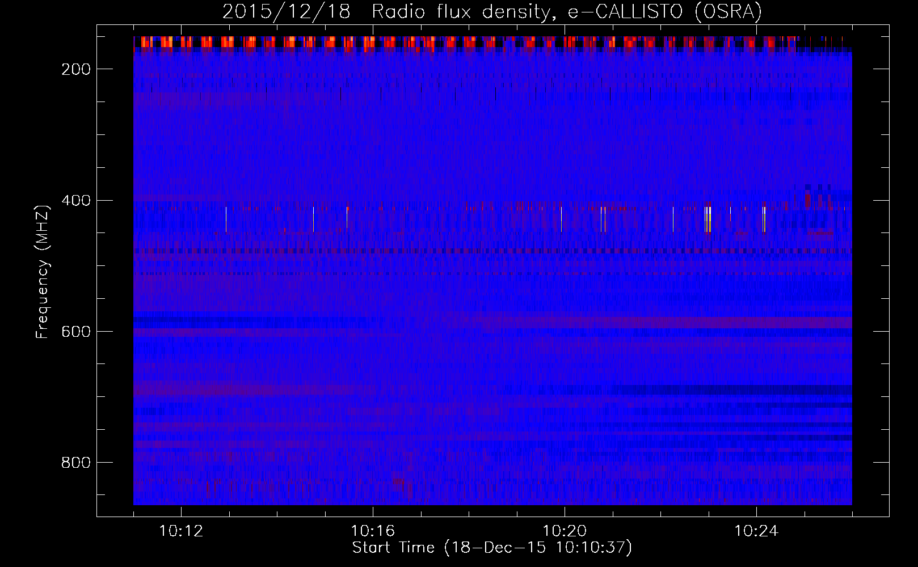The height and width of the screenshot is (567, 918).
Task: Click the 400 frequency tick label
Action: 76,201
